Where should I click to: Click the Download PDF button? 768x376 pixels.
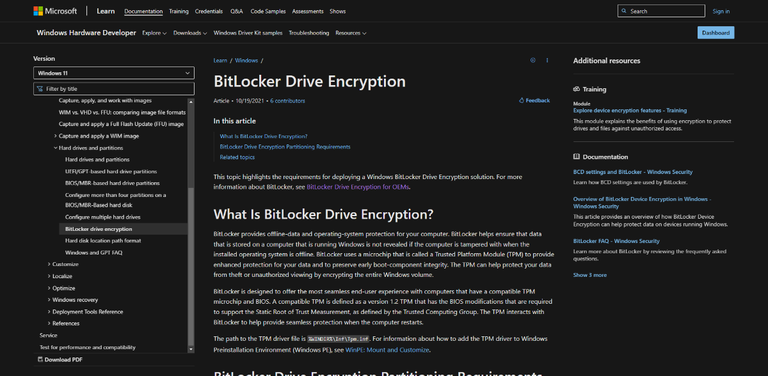pyautogui.click(x=60, y=359)
